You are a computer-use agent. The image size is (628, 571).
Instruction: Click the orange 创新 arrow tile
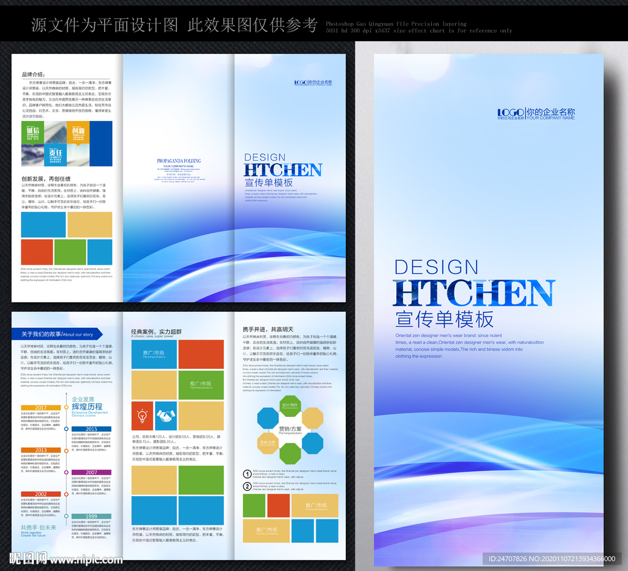tap(78, 133)
